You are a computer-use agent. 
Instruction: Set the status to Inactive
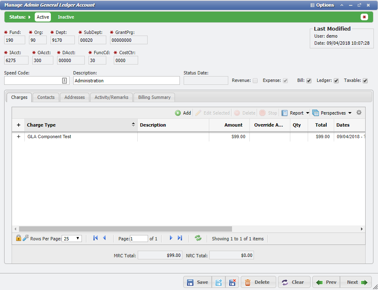(66, 17)
